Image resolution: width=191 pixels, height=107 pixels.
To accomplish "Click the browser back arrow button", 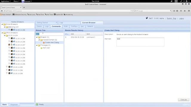I will [2, 11].
